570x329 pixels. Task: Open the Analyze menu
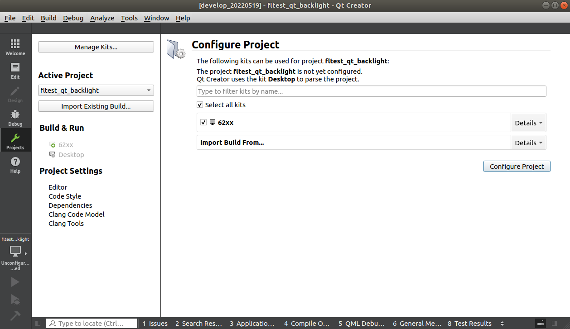[x=102, y=18]
